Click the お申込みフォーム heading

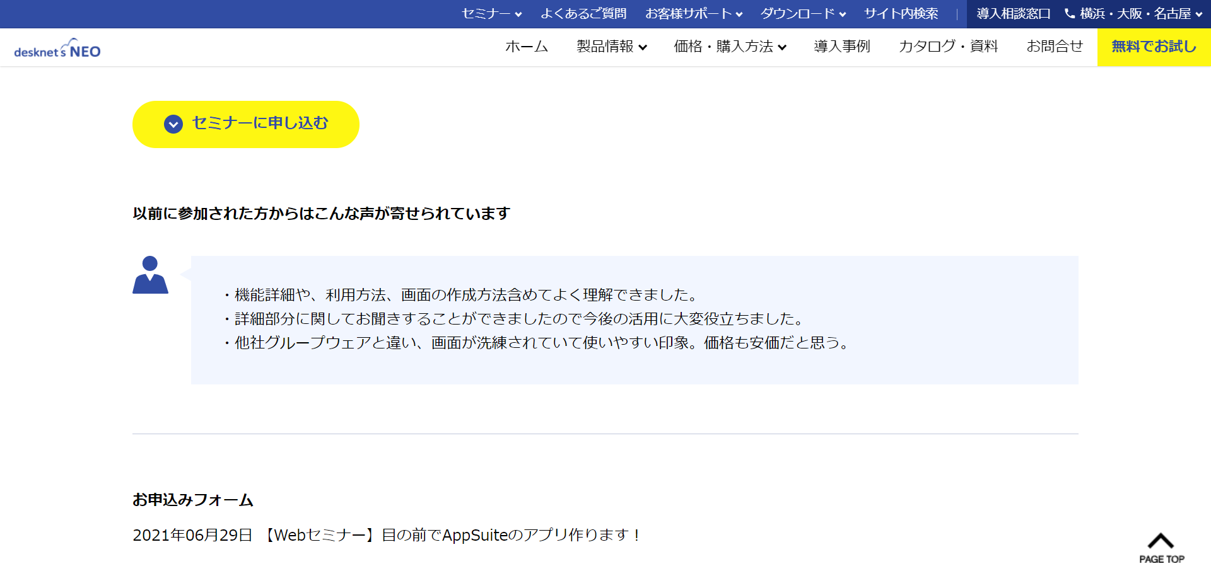pos(193,500)
